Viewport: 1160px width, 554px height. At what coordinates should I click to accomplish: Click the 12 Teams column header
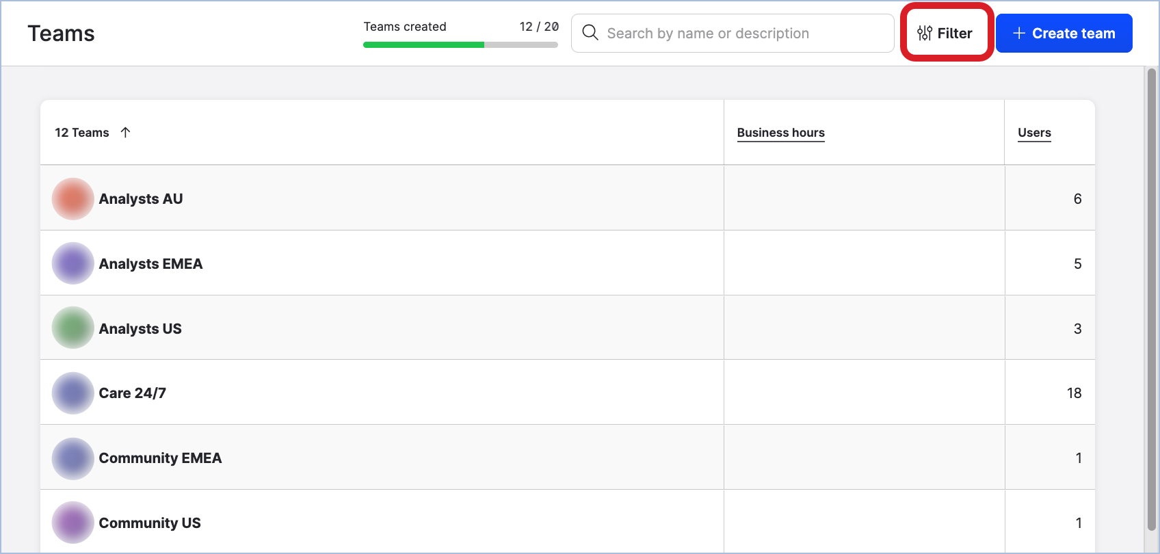(82, 133)
